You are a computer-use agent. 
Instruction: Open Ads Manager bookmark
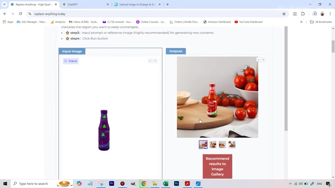pos(32,22)
